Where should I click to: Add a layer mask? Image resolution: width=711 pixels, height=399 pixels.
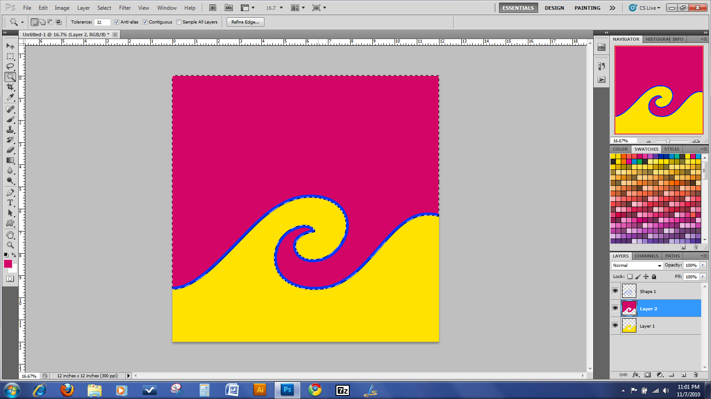point(647,375)
